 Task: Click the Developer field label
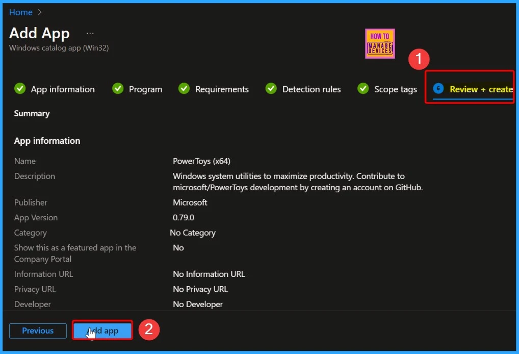tap(33, 305)
